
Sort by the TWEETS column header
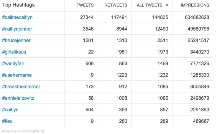[x=85, y=5]
